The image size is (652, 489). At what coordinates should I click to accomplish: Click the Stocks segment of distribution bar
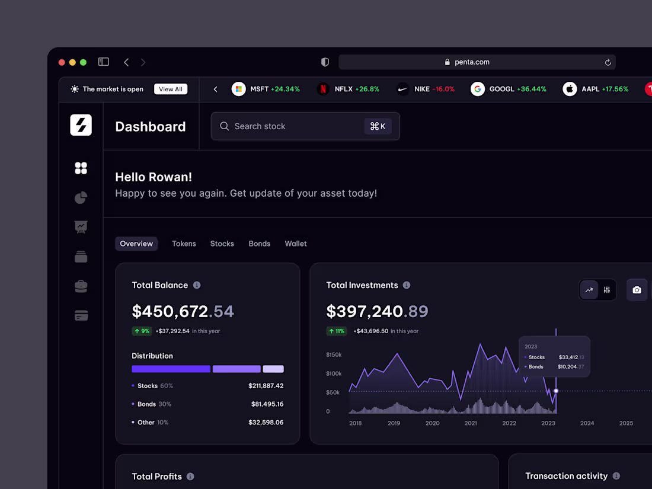(x=171, y=369)
